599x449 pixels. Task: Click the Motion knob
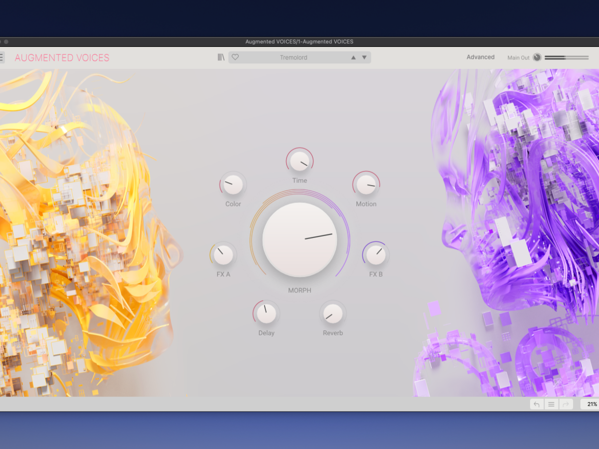coord(366,185)
